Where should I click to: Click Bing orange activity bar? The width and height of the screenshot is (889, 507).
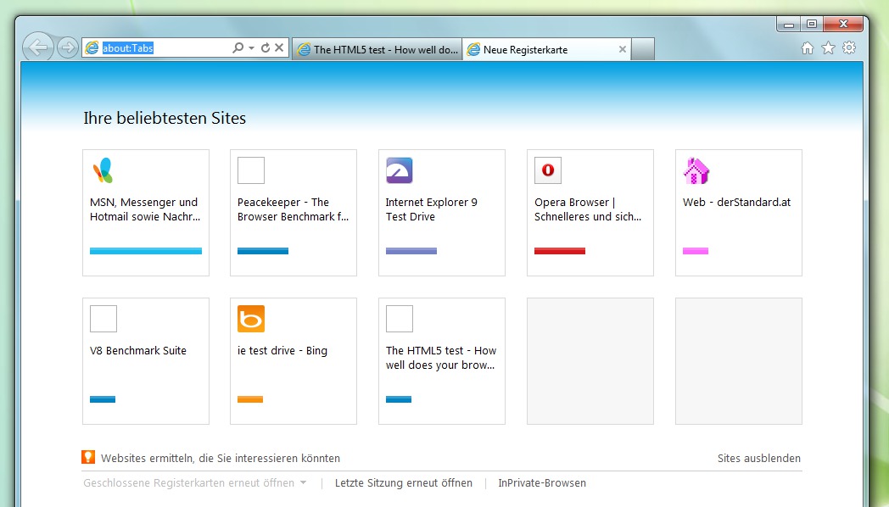coord(250,399)
